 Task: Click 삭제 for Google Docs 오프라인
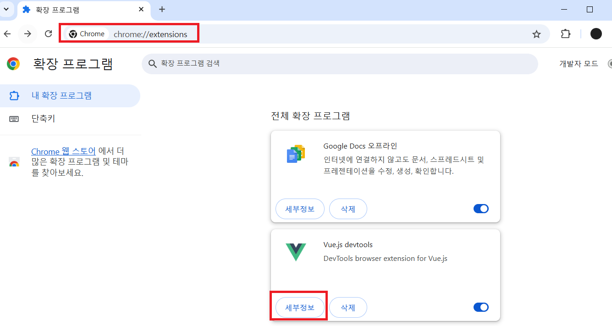(348, 209)
